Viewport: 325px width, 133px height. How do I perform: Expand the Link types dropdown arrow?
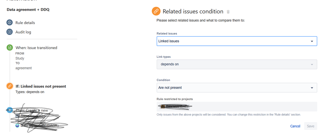click(x=312, y=64)
